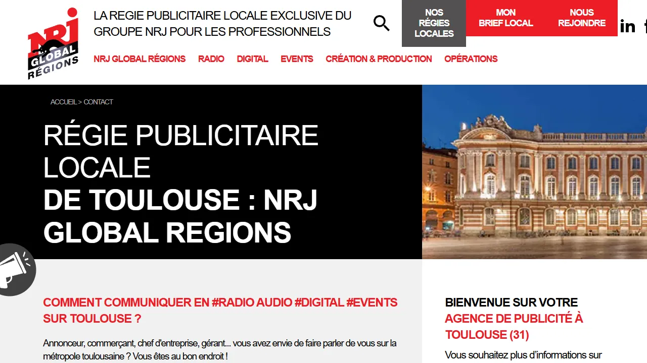The height and width of the screenshot is (363, 647).
Task: Open the NOS RÉGIES LOCALES menu
Action: click(x=434, y=23)
